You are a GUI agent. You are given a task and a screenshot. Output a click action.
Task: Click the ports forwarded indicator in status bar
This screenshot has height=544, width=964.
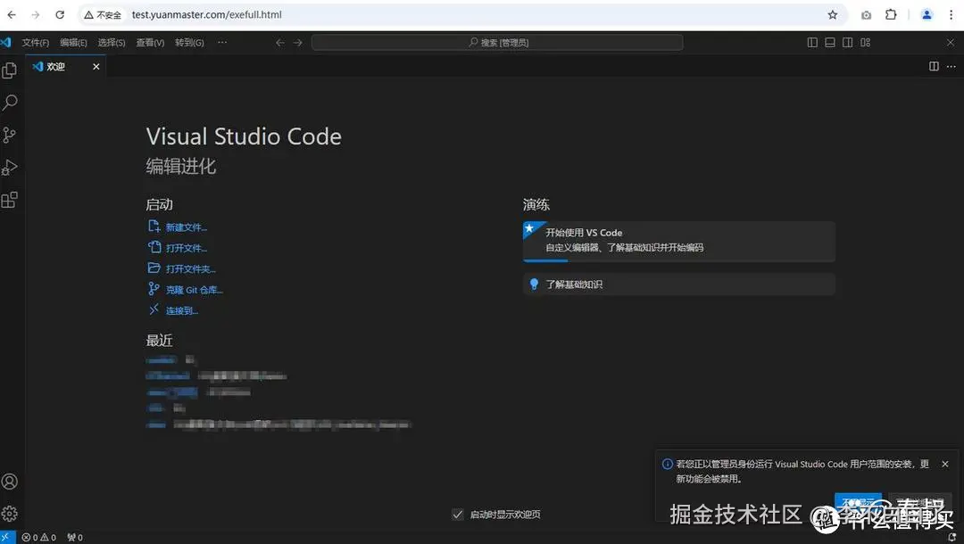(75, 537)
